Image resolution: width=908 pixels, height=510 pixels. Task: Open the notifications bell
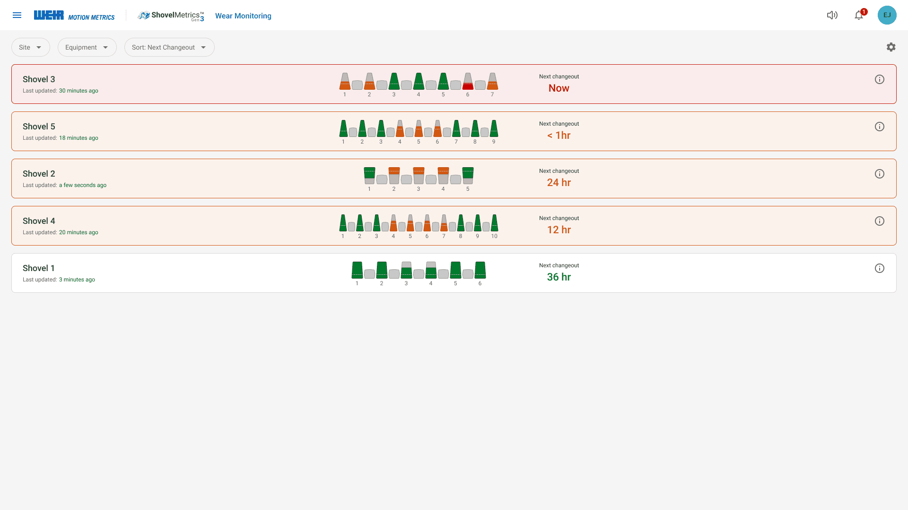coord(859,15)
